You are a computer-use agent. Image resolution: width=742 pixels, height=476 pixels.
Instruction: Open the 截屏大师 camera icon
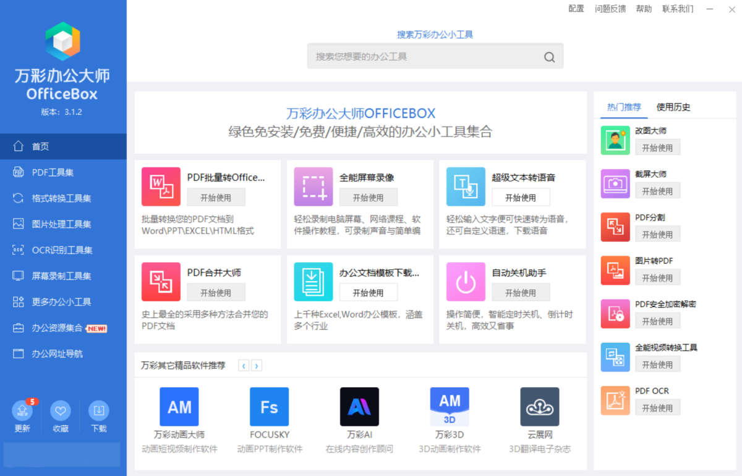coord(615,184)
